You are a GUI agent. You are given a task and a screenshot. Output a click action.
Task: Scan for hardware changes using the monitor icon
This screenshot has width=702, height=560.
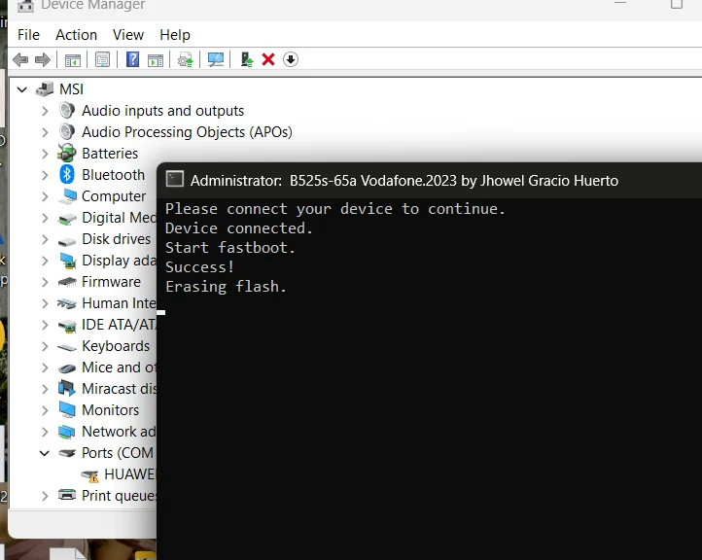click(x=215, y=59)
